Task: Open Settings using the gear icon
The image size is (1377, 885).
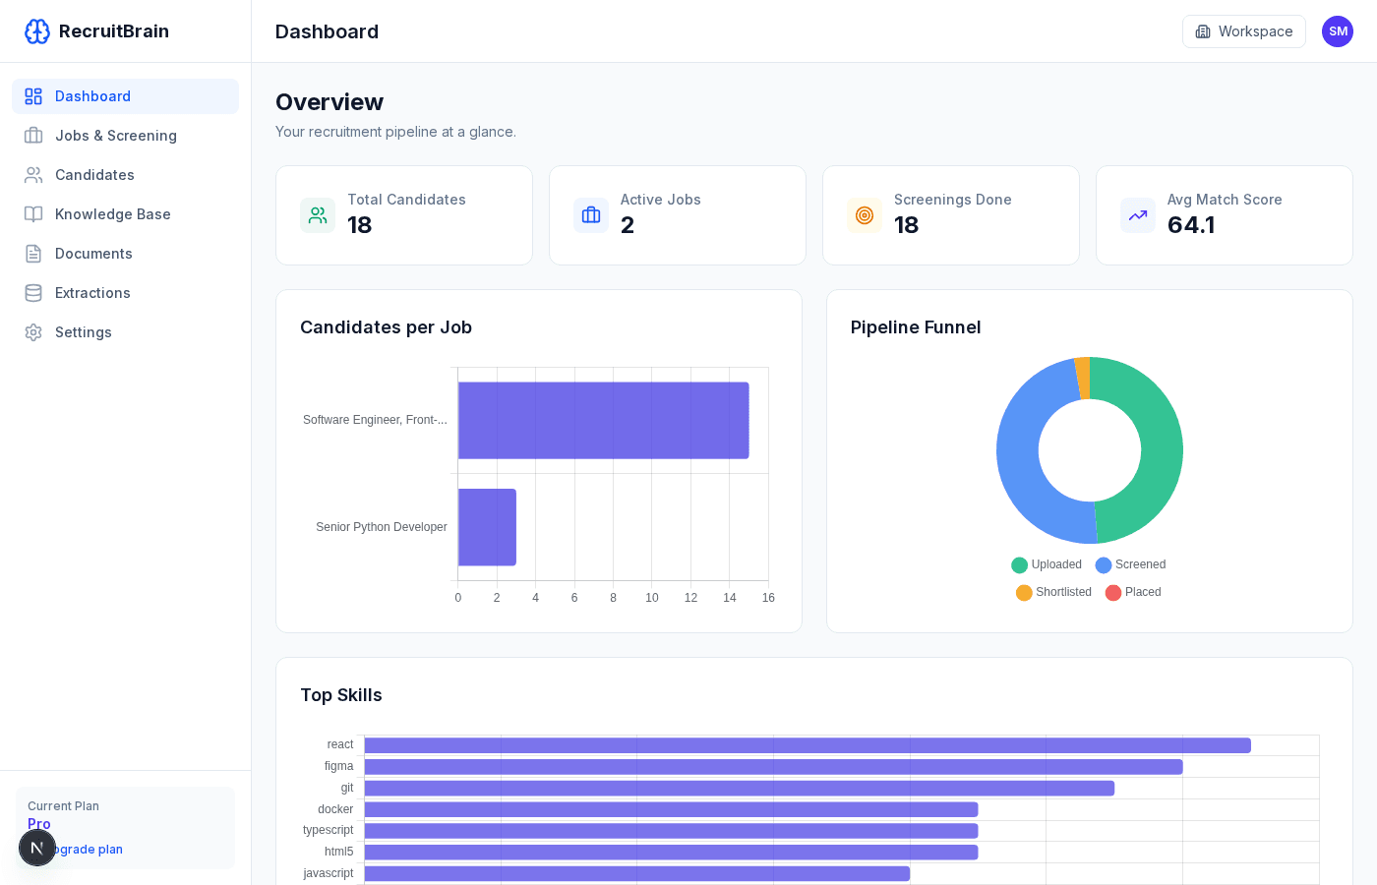Action: point(32,332)
